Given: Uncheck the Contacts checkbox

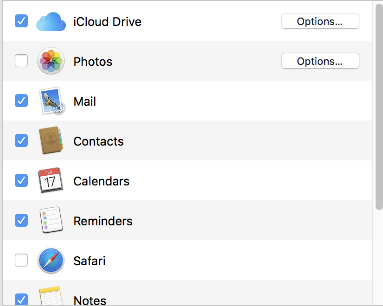Looking at the screenshot, I should click(x=21, y=140).
